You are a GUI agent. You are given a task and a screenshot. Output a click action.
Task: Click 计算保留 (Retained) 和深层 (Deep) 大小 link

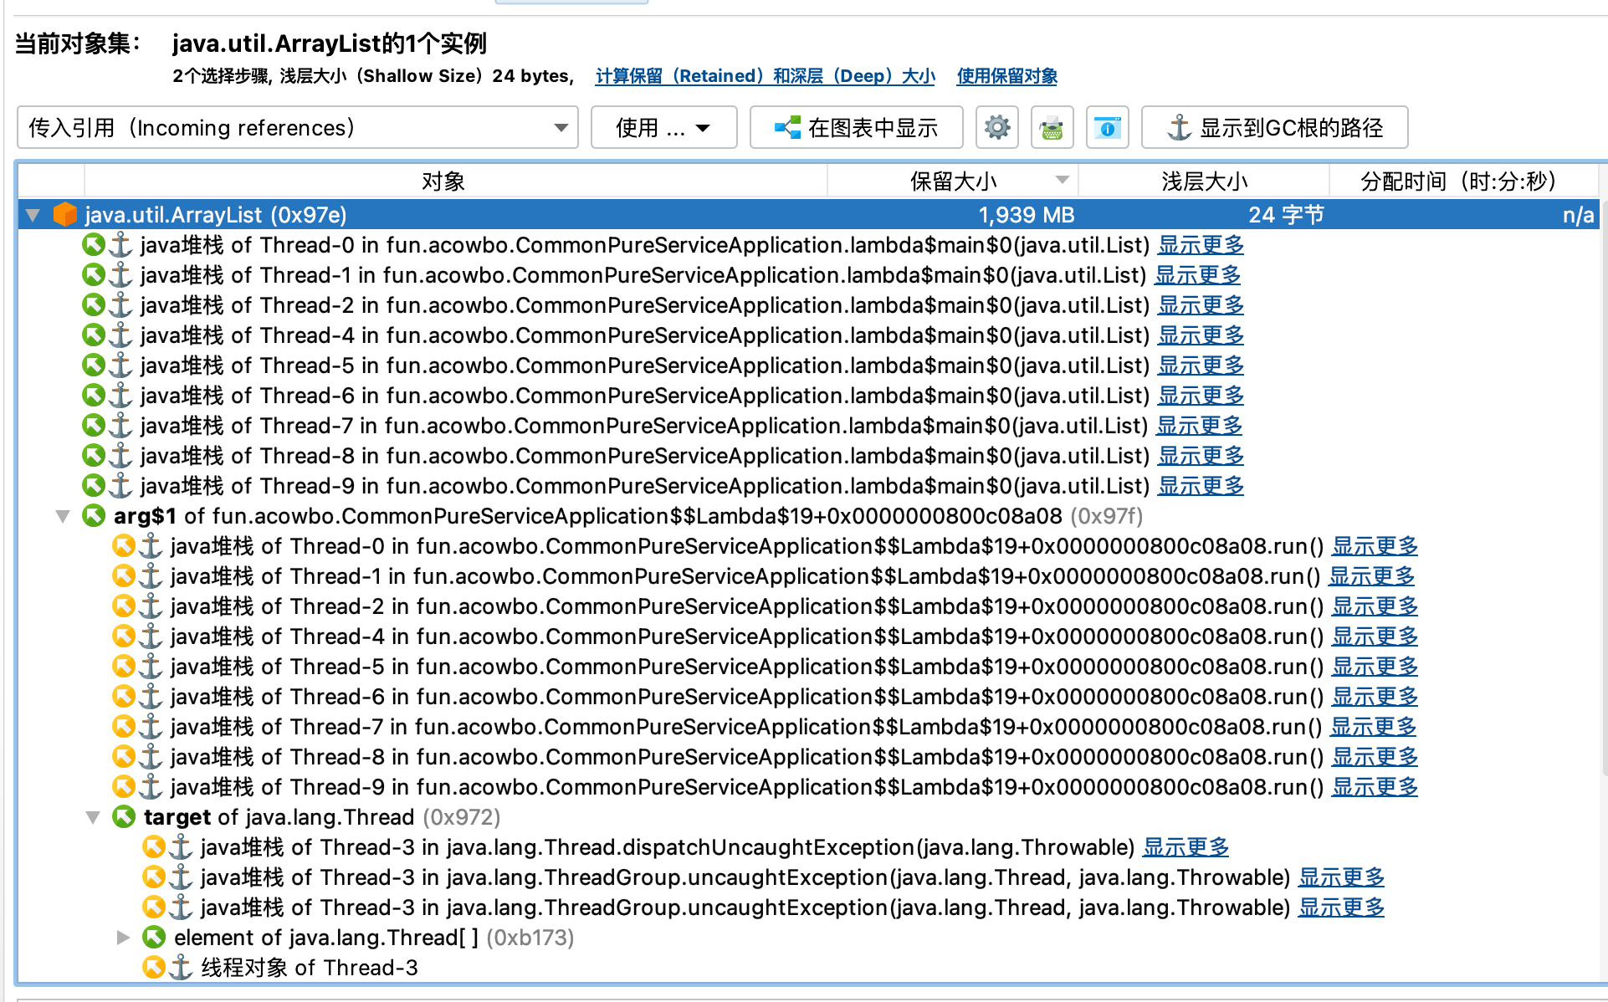[765, 76]
